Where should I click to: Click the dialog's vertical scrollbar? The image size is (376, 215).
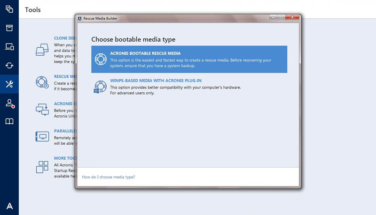click(300, 44)
